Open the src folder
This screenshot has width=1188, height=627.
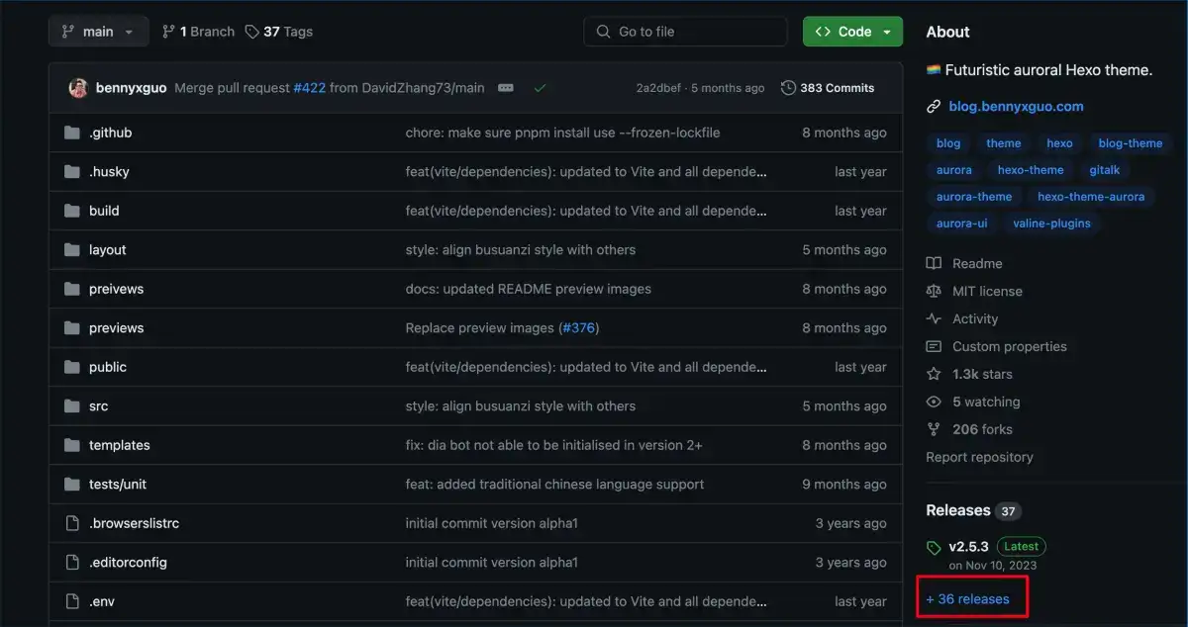point(97,405)
